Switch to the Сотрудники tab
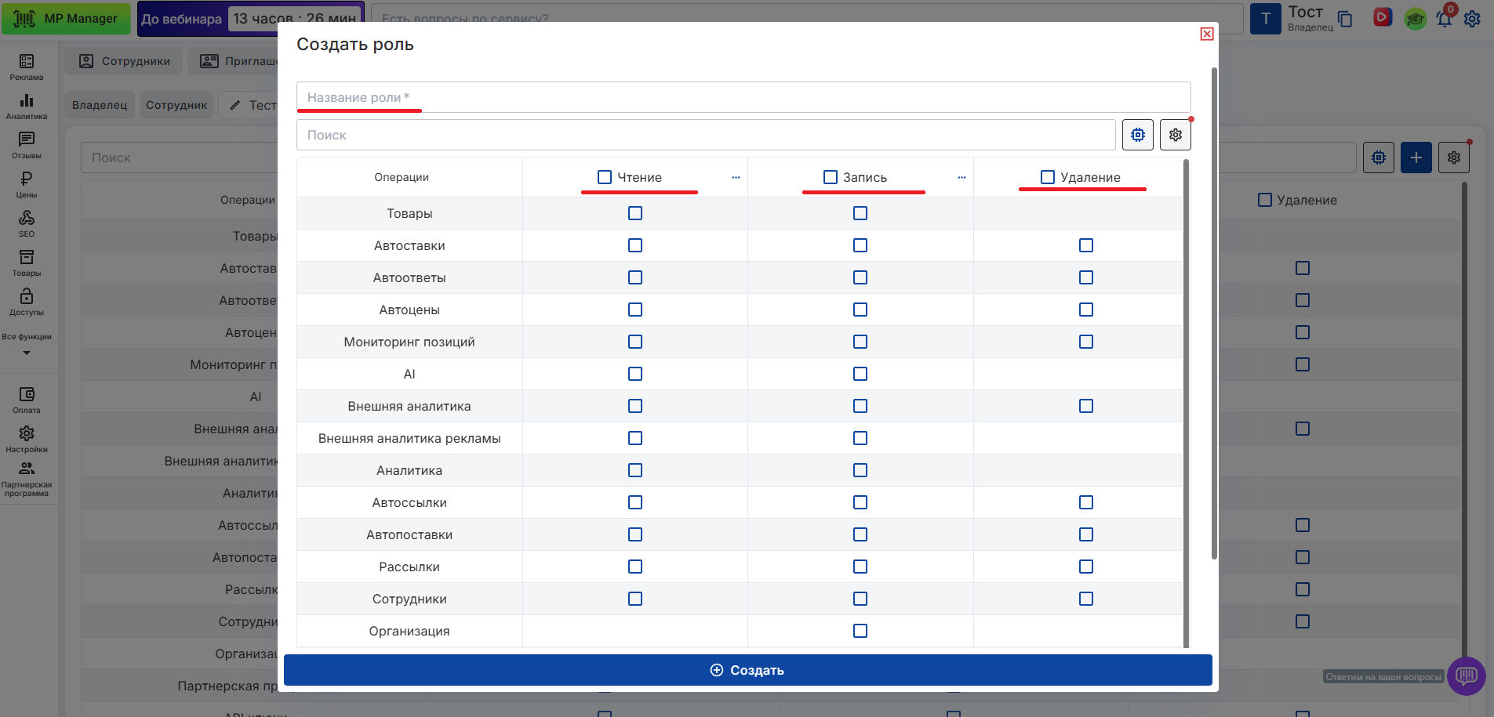Screen dimensions: 1494x717 [x=124, y=61]
